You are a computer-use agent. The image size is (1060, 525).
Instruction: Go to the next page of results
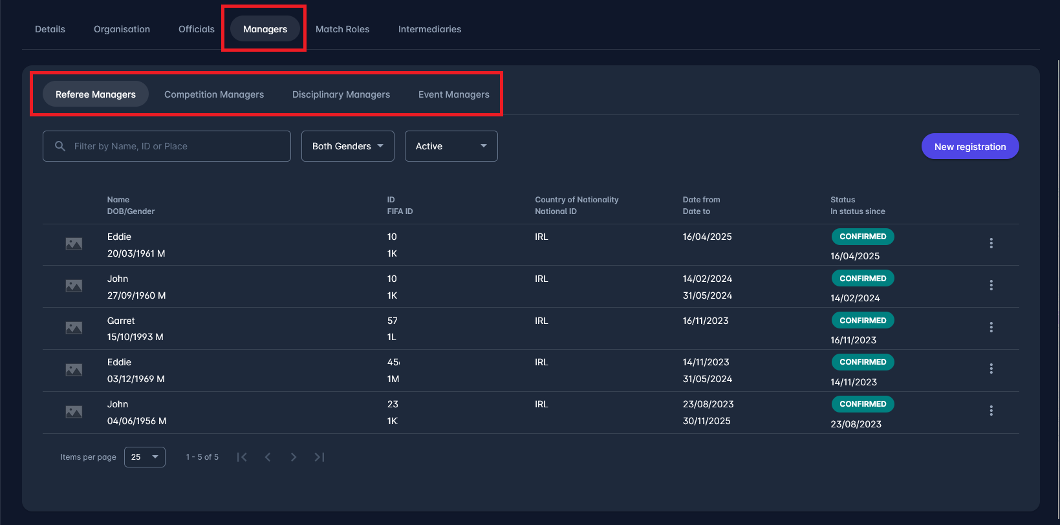[294, 457]
